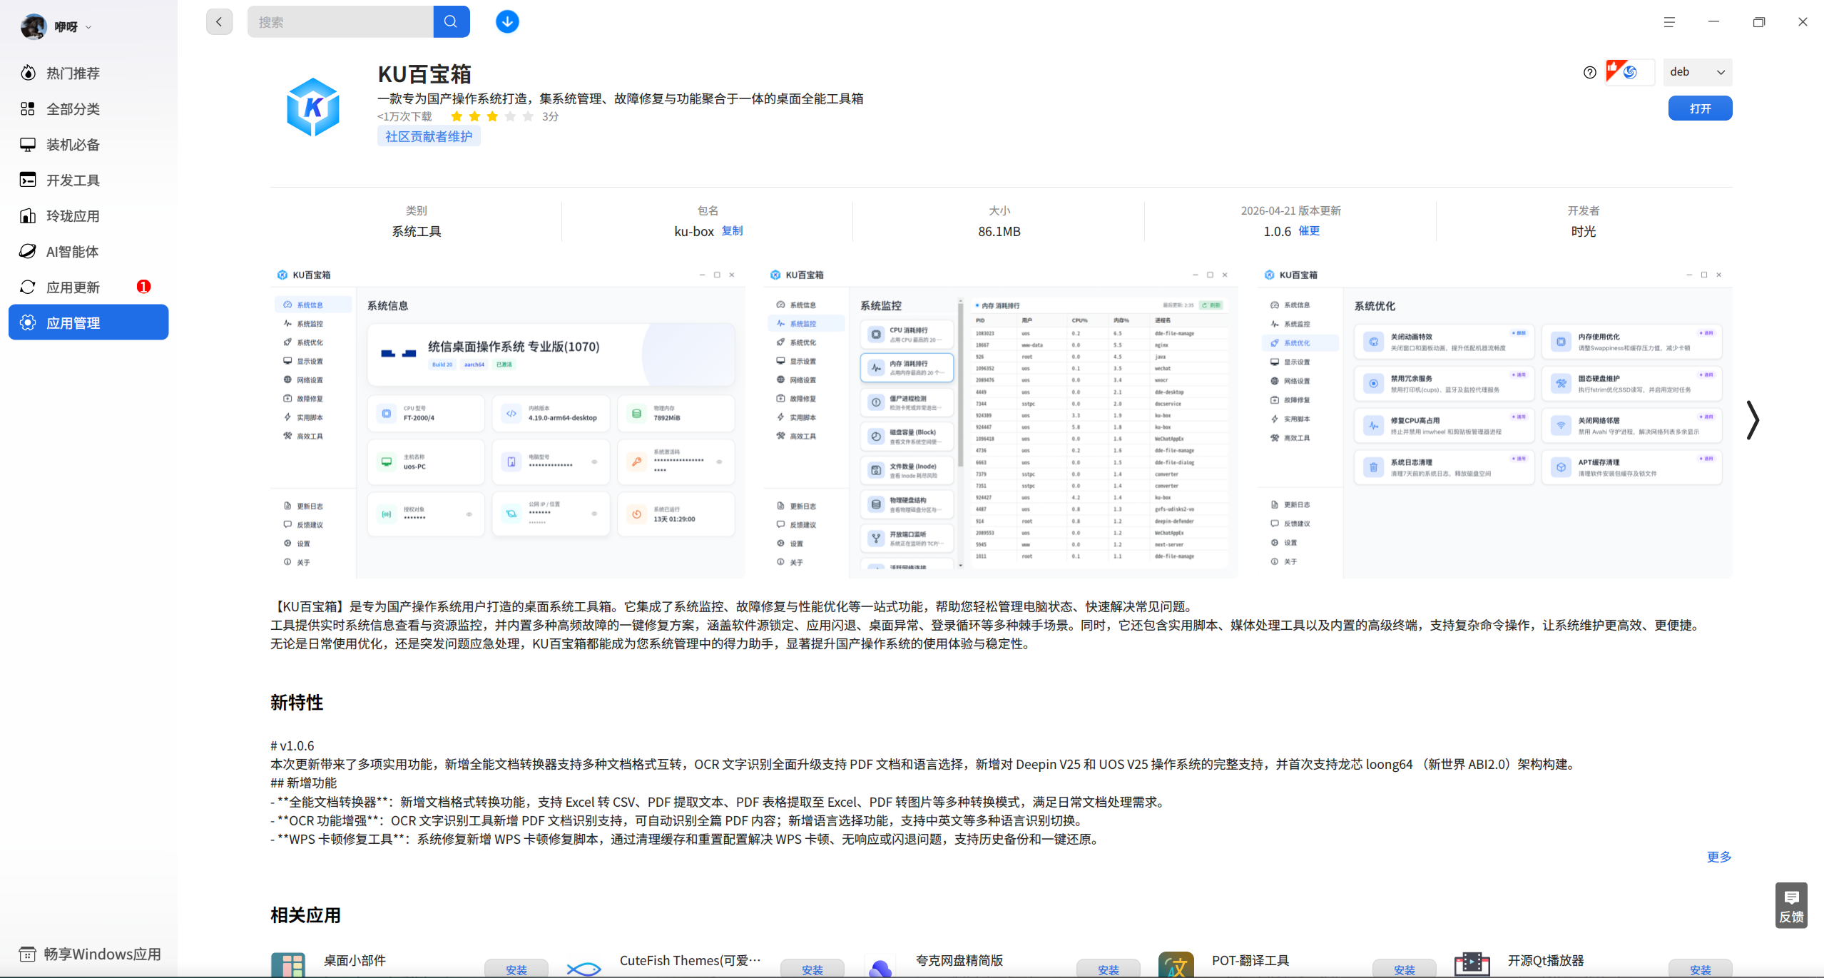Select 装机必备 in sidebar
Screen dimensions: 1824x978
pos(88,144)
